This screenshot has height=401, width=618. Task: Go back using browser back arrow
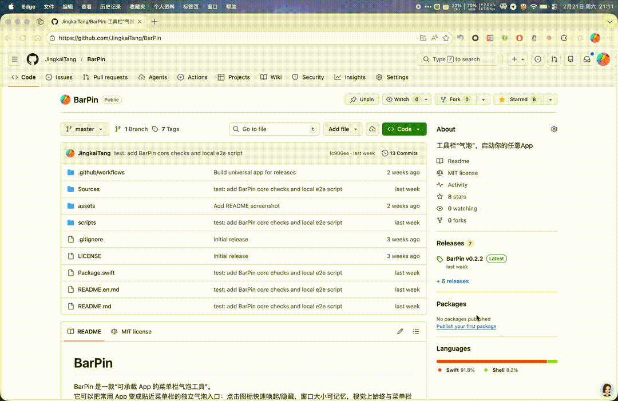8,38
